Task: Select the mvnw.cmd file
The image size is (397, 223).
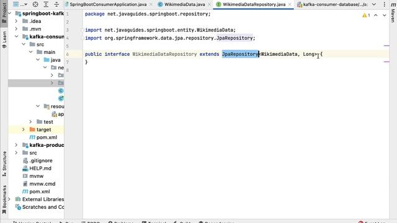Action: (42, 184)
